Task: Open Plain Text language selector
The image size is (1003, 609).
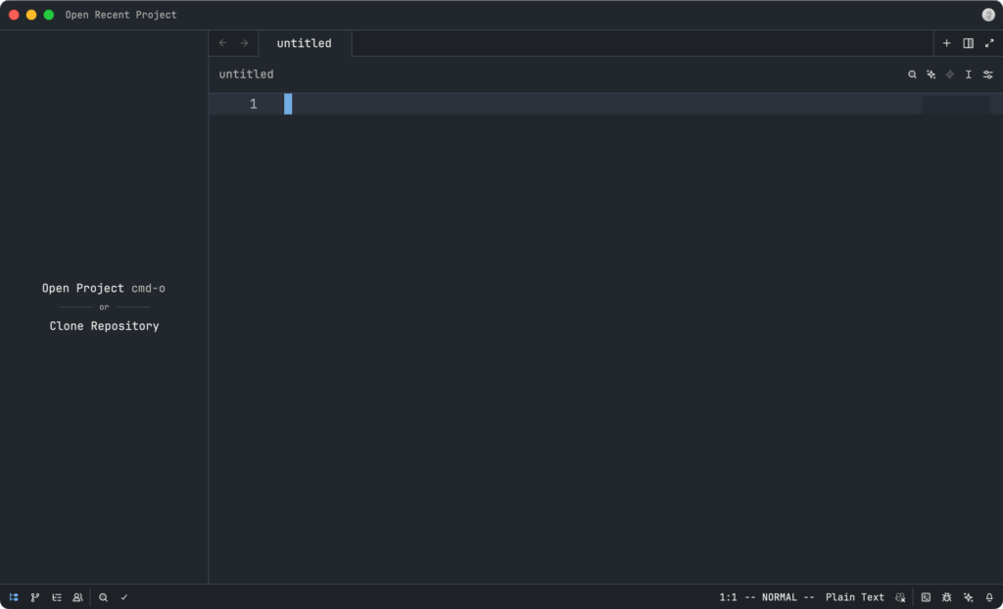Action: (x=854, y=597)
